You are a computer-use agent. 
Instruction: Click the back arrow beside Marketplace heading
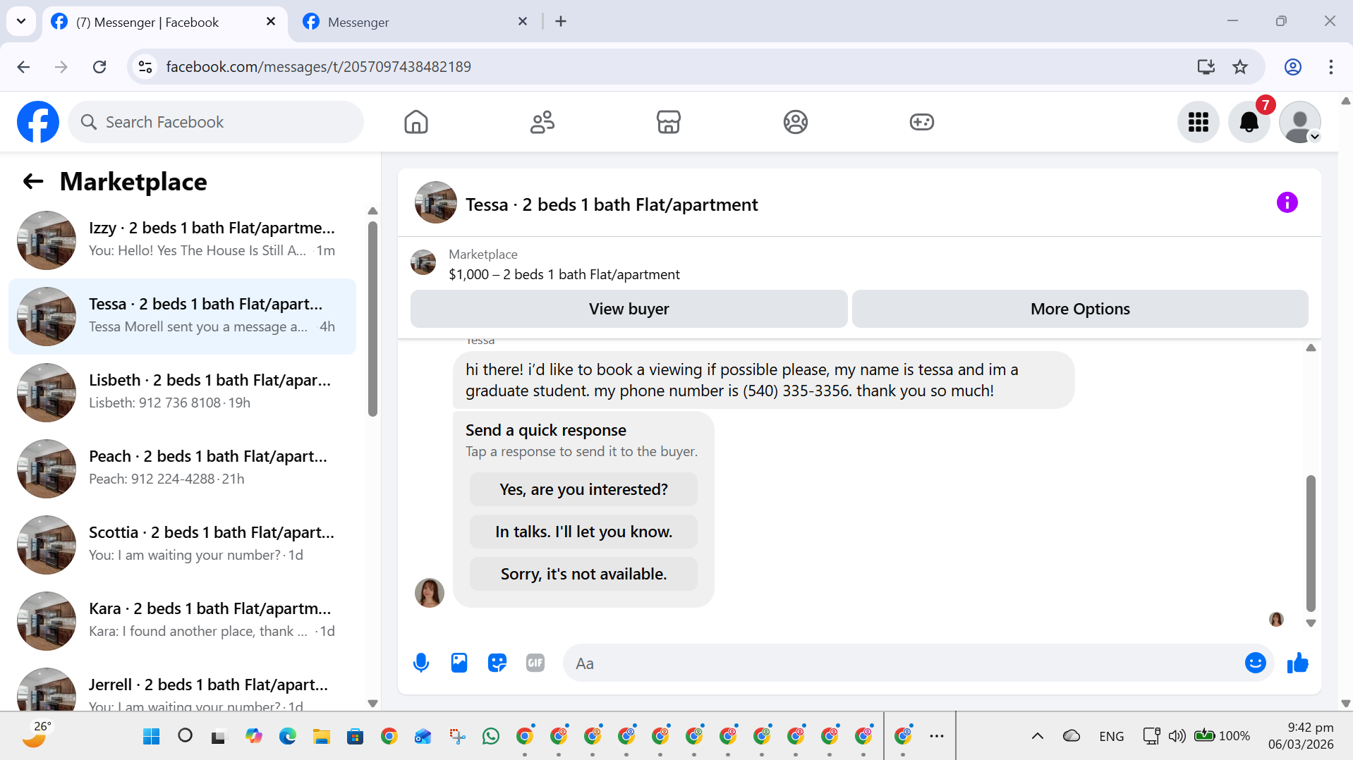(33, 182)
